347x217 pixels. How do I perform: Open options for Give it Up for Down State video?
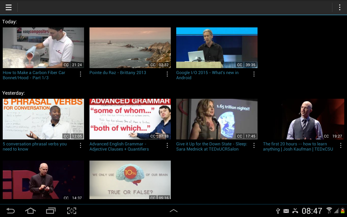tap(254, 145)
